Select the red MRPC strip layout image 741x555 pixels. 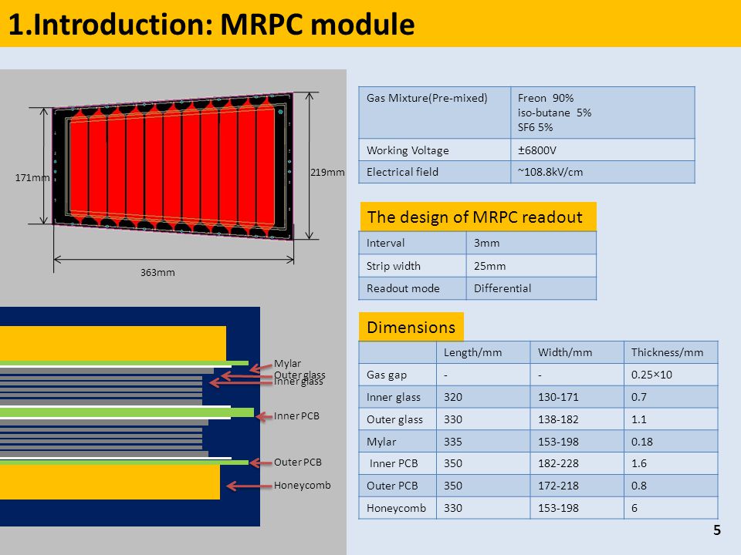pos(173,166)
